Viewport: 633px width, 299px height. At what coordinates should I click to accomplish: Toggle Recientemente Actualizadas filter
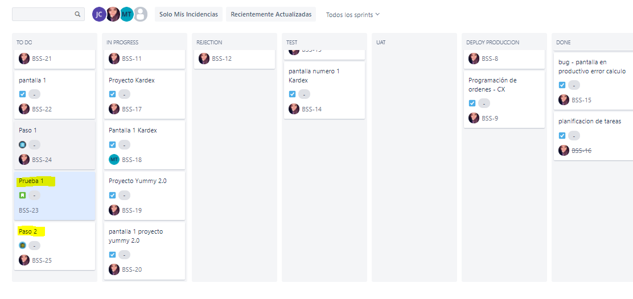point(271,15)
